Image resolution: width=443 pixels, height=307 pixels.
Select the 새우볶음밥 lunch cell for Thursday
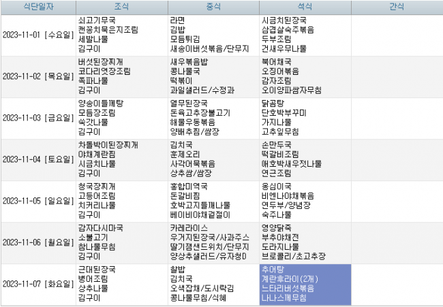[213, 76]
